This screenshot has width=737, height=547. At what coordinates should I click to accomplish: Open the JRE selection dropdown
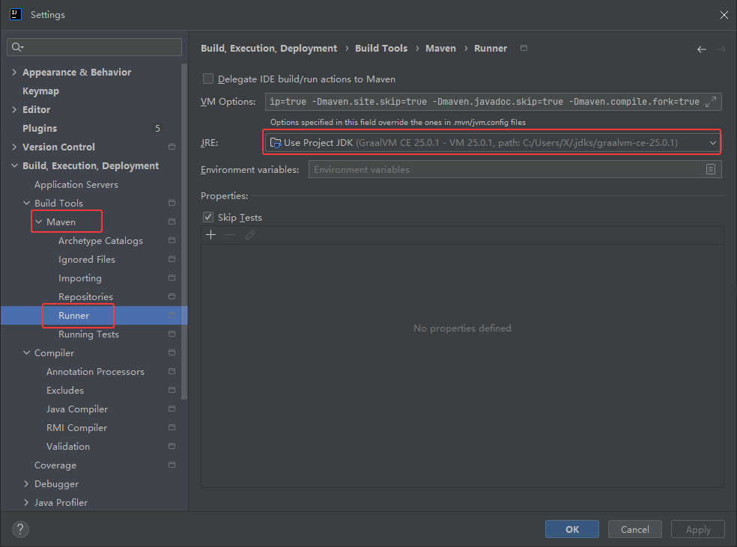tap(713, 141)
